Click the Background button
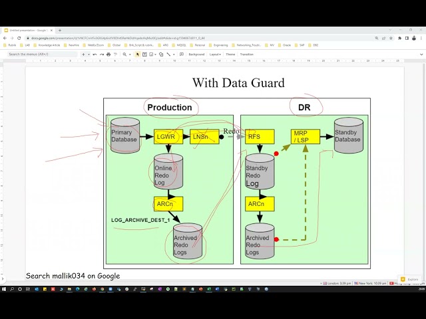 tap(196, 54)
